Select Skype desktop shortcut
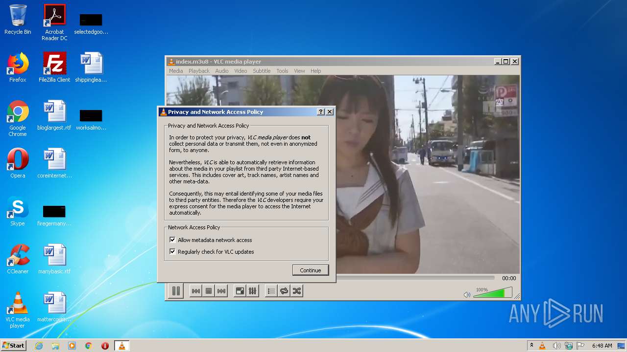The width and height of the screenshot is (627, 352). click(x=18, y=211)
